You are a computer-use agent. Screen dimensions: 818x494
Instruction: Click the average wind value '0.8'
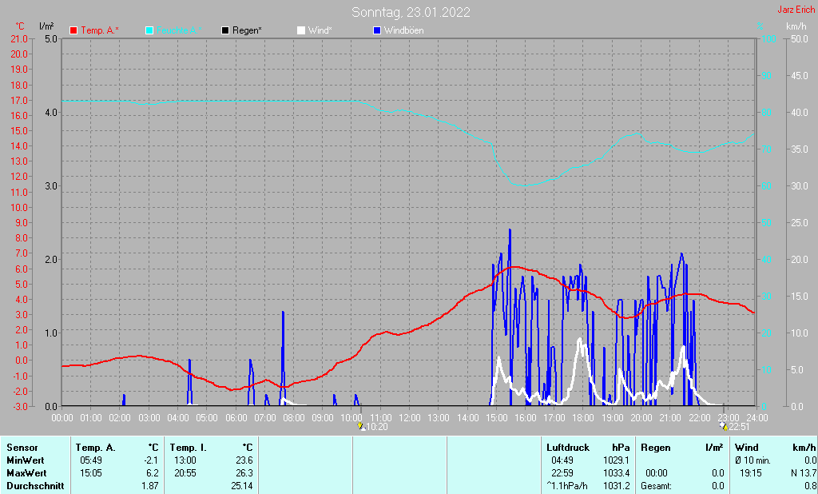[x=810, y=486]
